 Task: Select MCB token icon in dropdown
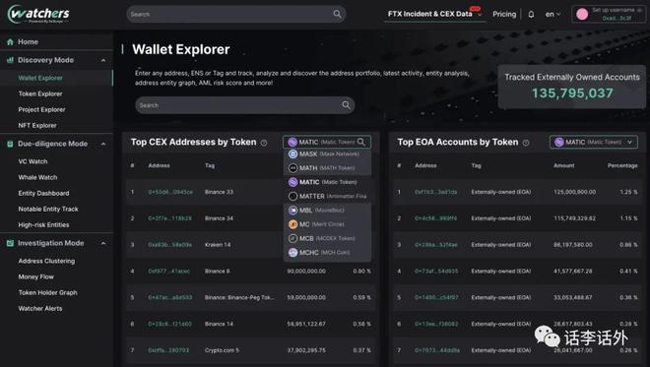coord(292,238)
